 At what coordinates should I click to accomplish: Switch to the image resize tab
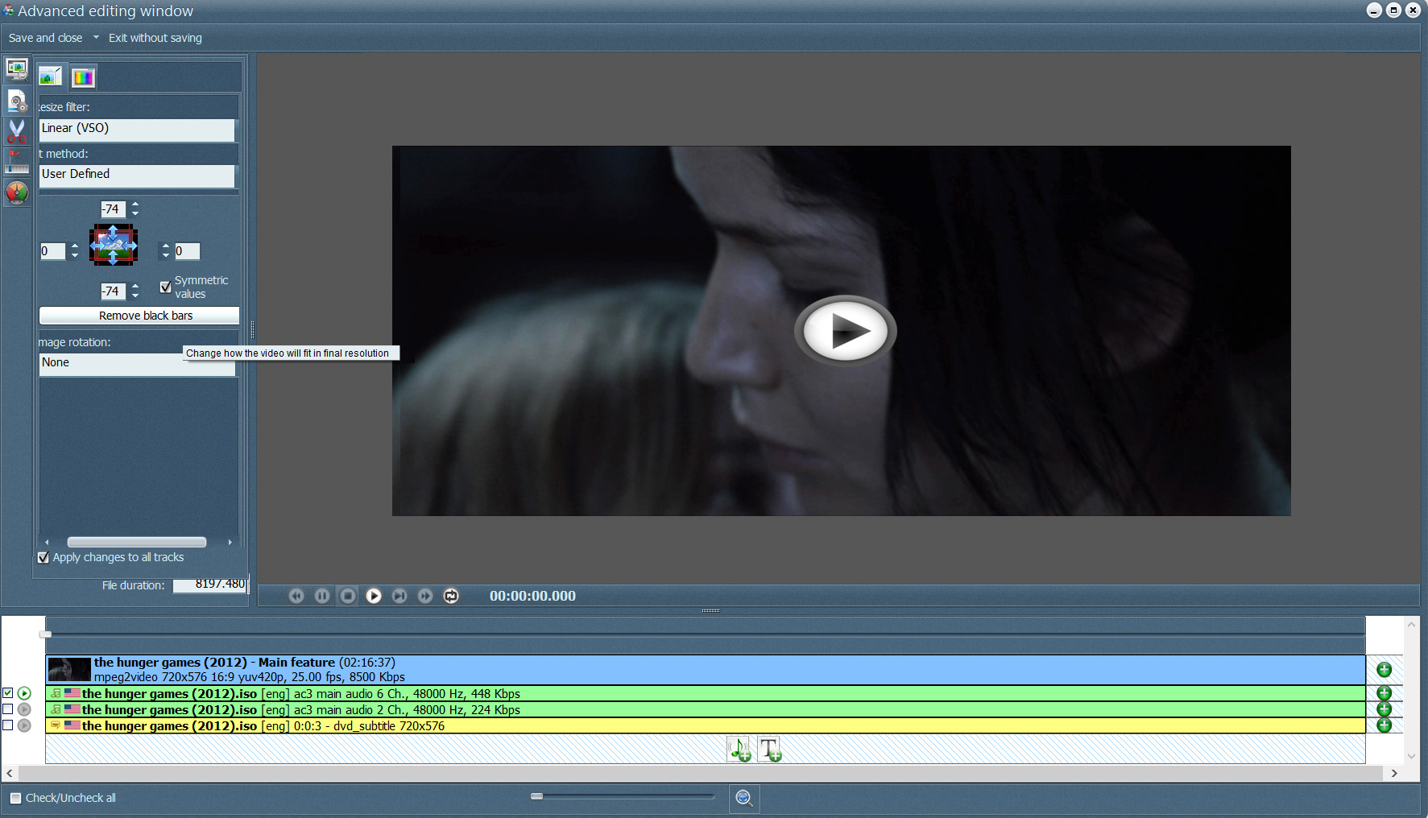[51, 76]
